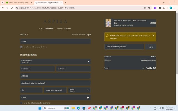The width and height of the screenshot is (178, 111).
Task: Click the Apply discount button
Action: pyautogui.click(x=150, y=47)
